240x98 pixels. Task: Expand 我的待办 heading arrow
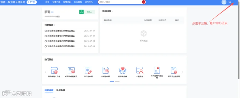tap(112, 11)
